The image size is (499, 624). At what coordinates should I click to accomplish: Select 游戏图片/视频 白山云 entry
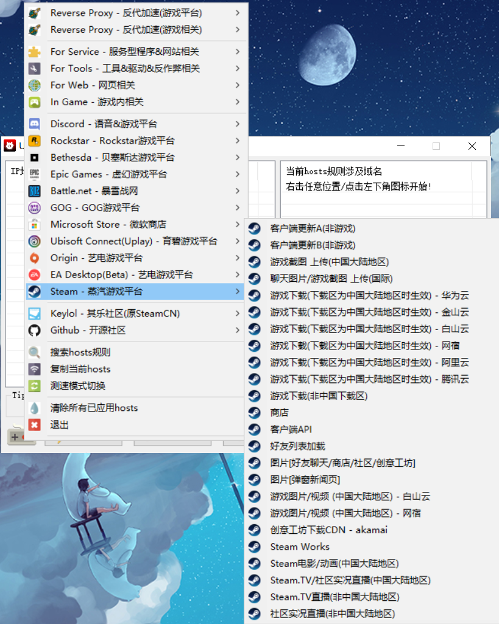click(371, 496)
